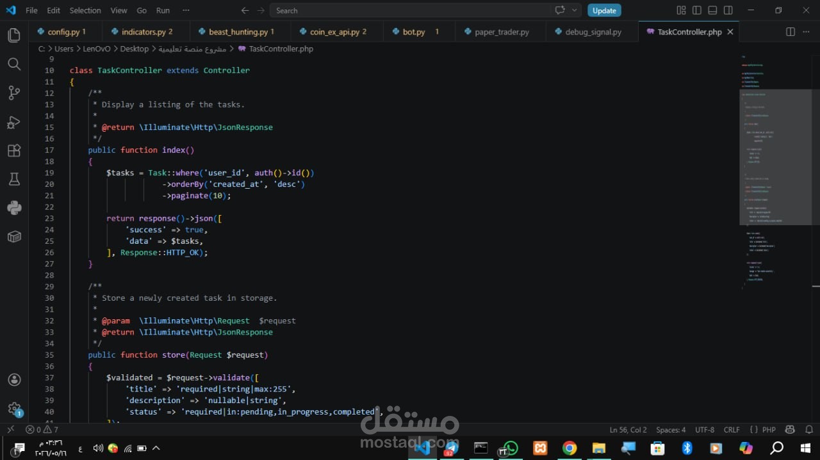Expand the Copilot chat dropdown arrow

(574, 10)
